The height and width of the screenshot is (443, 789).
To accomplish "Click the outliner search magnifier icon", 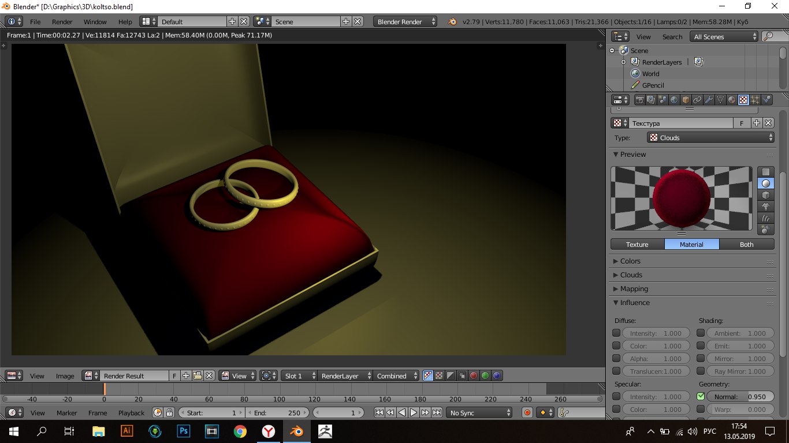I will click(768, 36).
